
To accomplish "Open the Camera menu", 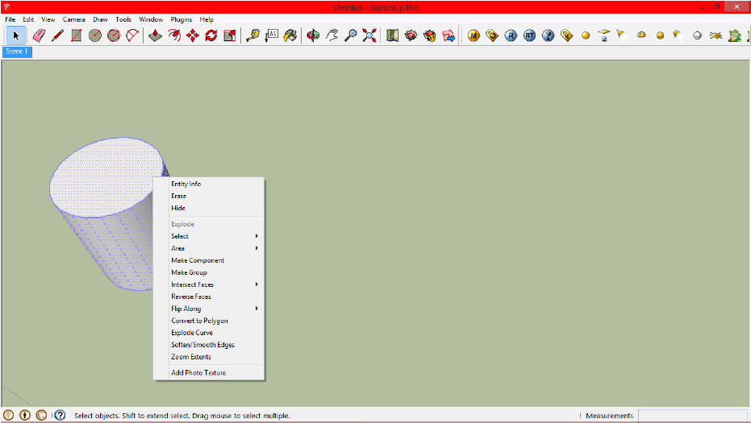I will point(73,19).
